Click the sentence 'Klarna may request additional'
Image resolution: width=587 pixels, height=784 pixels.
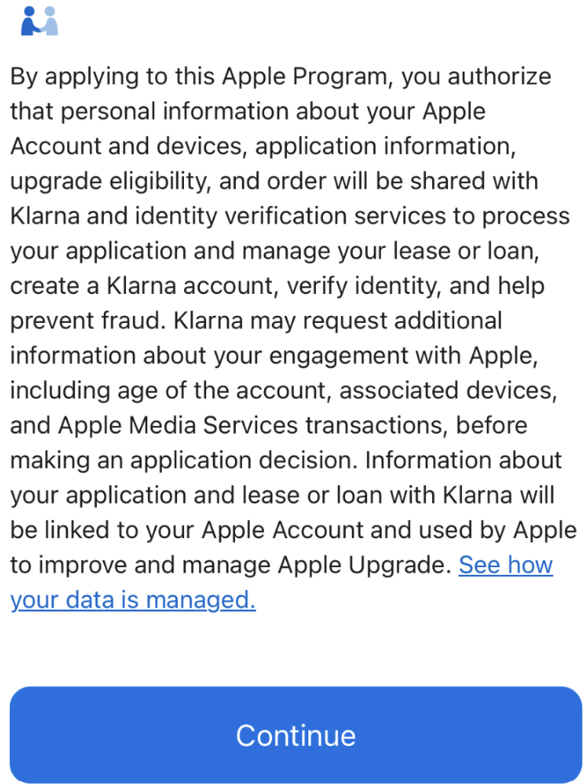point(337,321)
